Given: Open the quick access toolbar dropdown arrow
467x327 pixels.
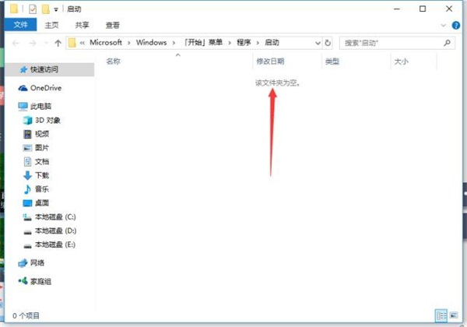Looking at the screenshot, I should click(56, 10).
